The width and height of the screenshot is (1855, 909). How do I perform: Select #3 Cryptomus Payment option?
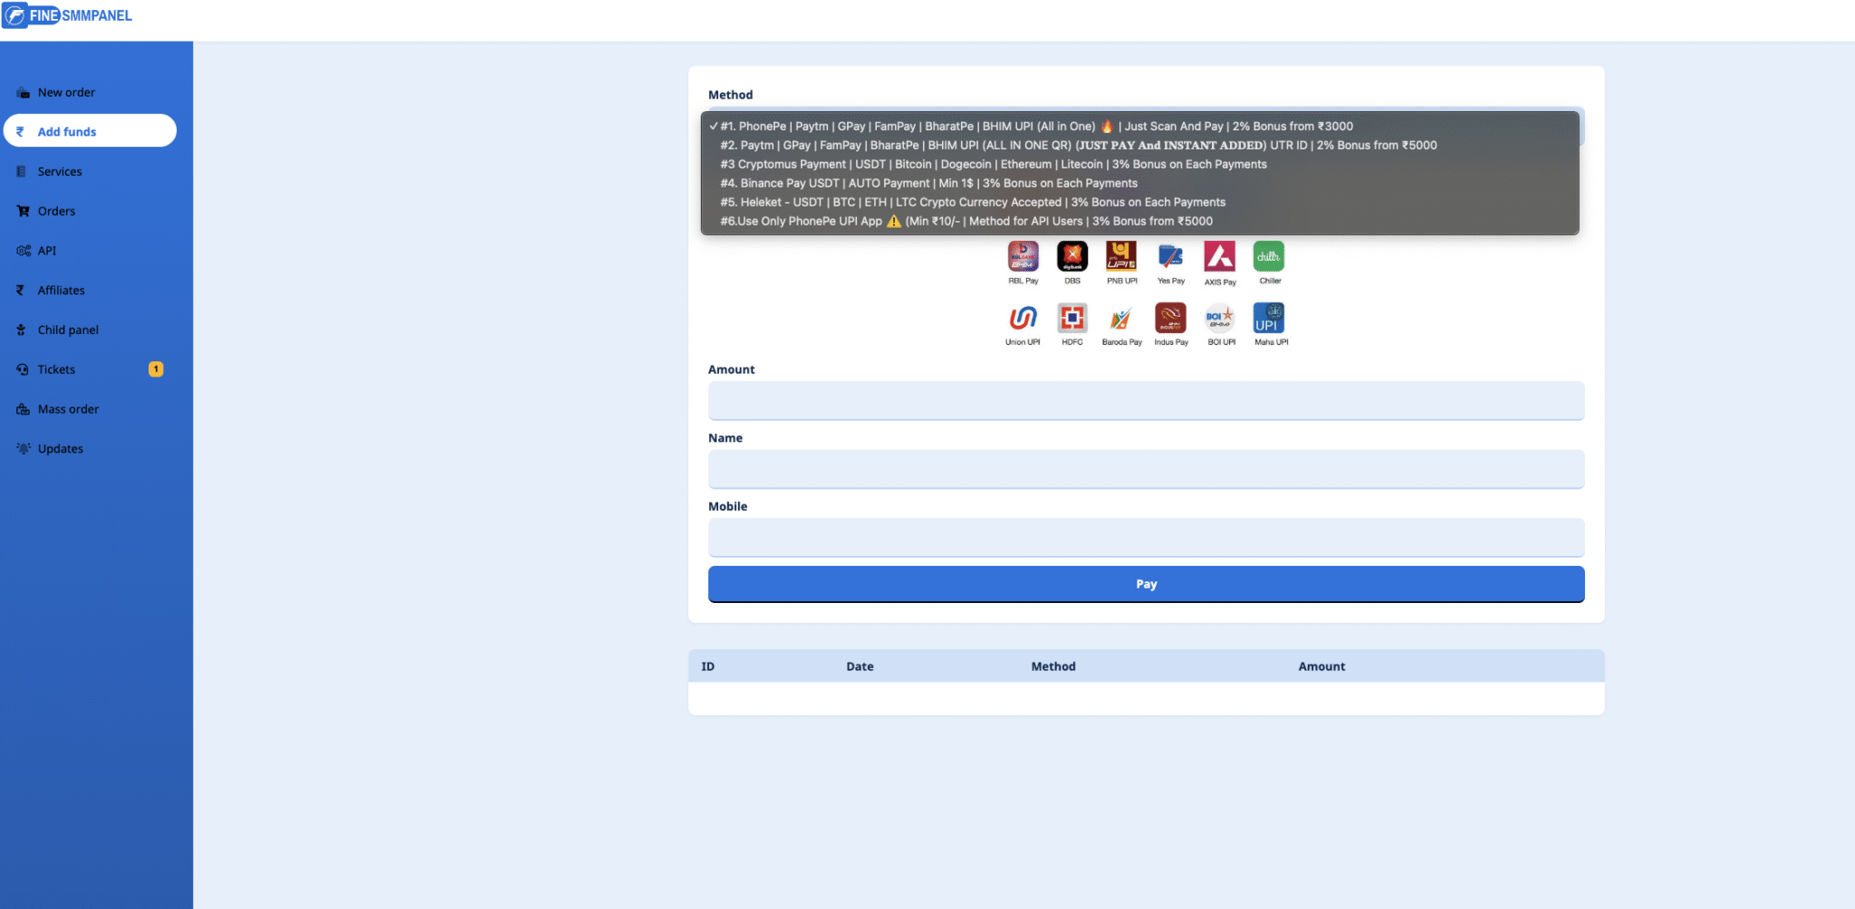[x=993, y=165]
